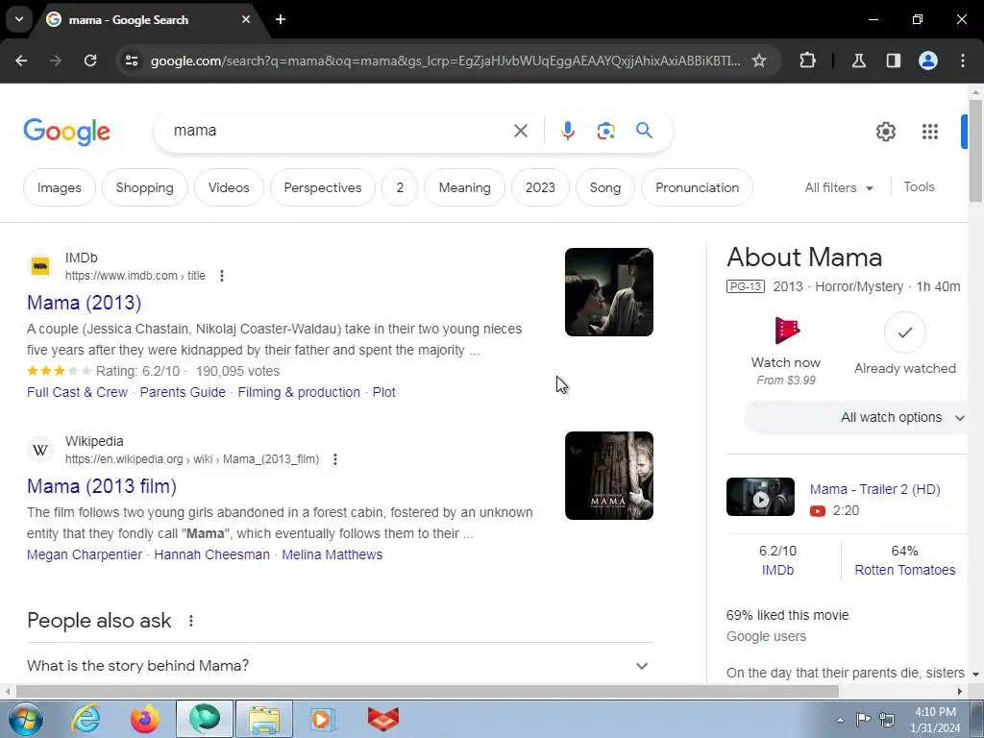
Task: Open the All filters dropdown
Action: (x=839, y=187)
